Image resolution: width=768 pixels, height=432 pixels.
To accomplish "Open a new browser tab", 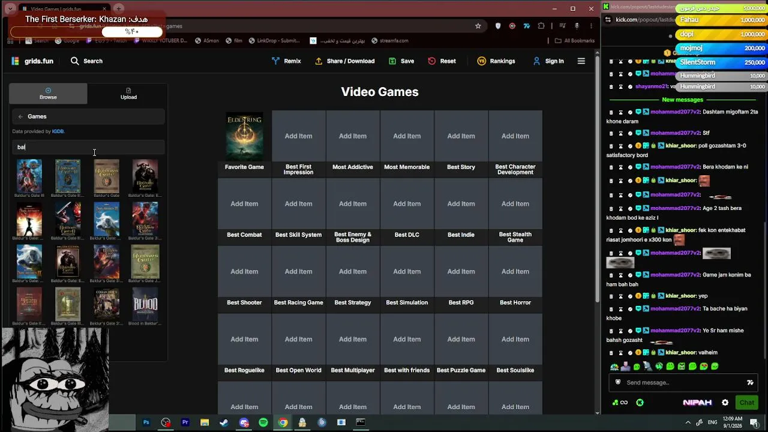I will point(119,9).
